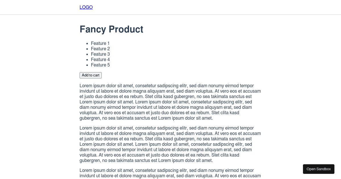
Task: Click the bullet marker before Feature 5
Action: click(87, 65)
